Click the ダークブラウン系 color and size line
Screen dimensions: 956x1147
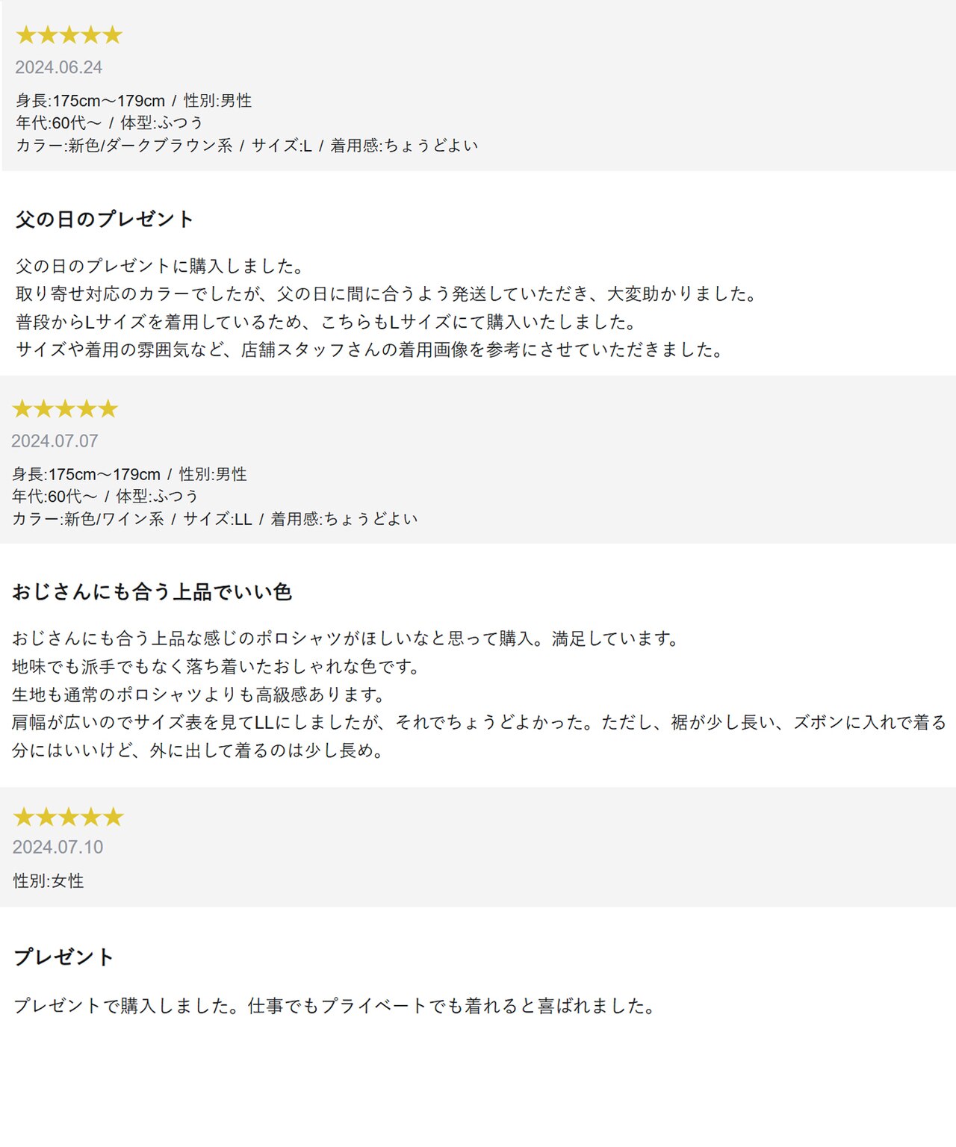click(x=246, y=145)
